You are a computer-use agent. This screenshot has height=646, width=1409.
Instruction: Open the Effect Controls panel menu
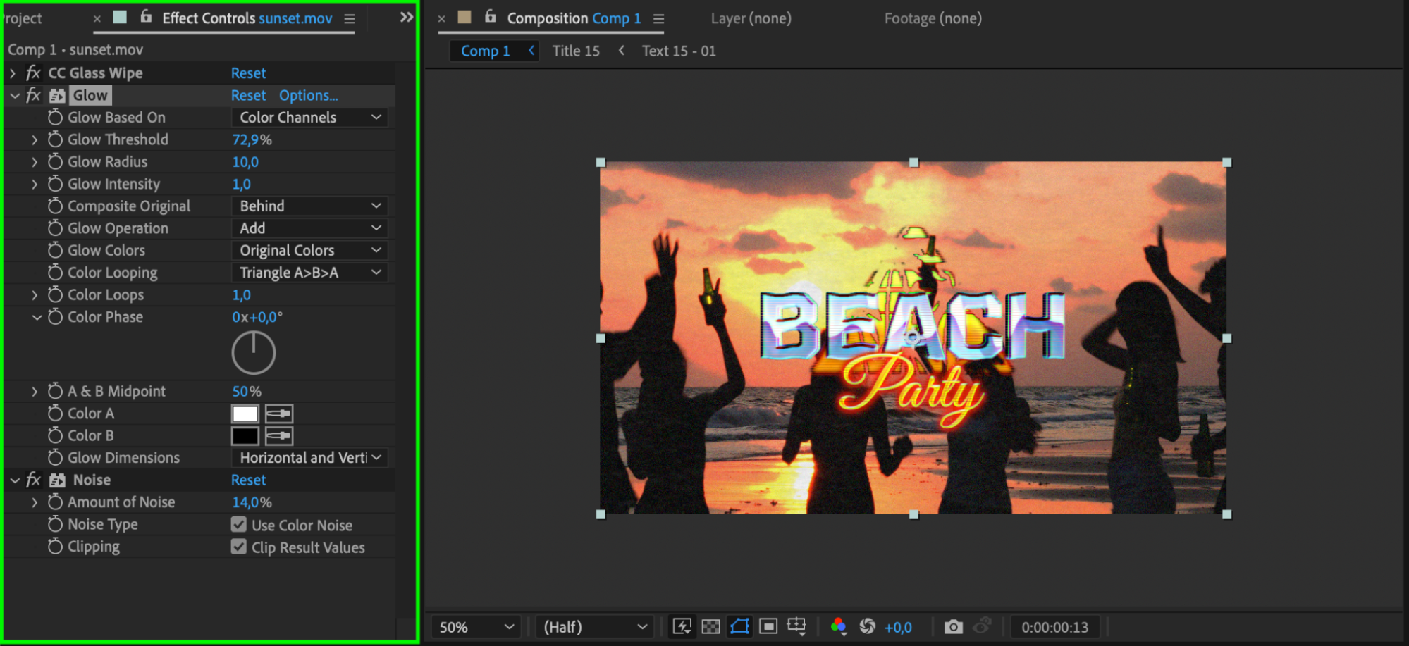350,18
